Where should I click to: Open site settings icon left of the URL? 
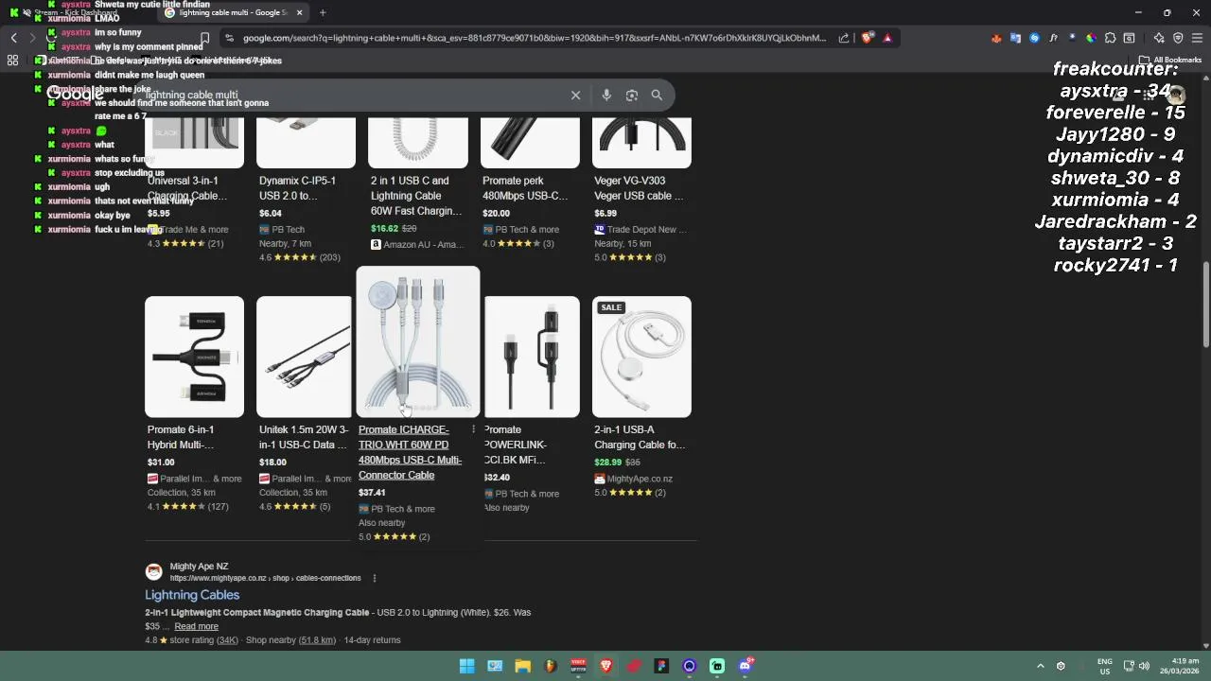click(229, 38)
